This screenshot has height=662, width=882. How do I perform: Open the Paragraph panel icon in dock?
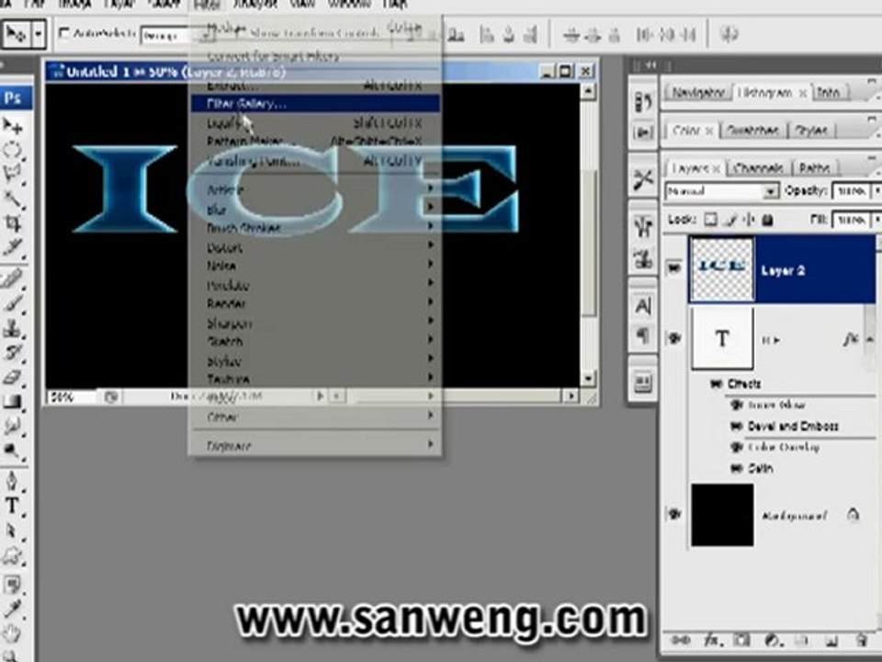tap(643, 337)
